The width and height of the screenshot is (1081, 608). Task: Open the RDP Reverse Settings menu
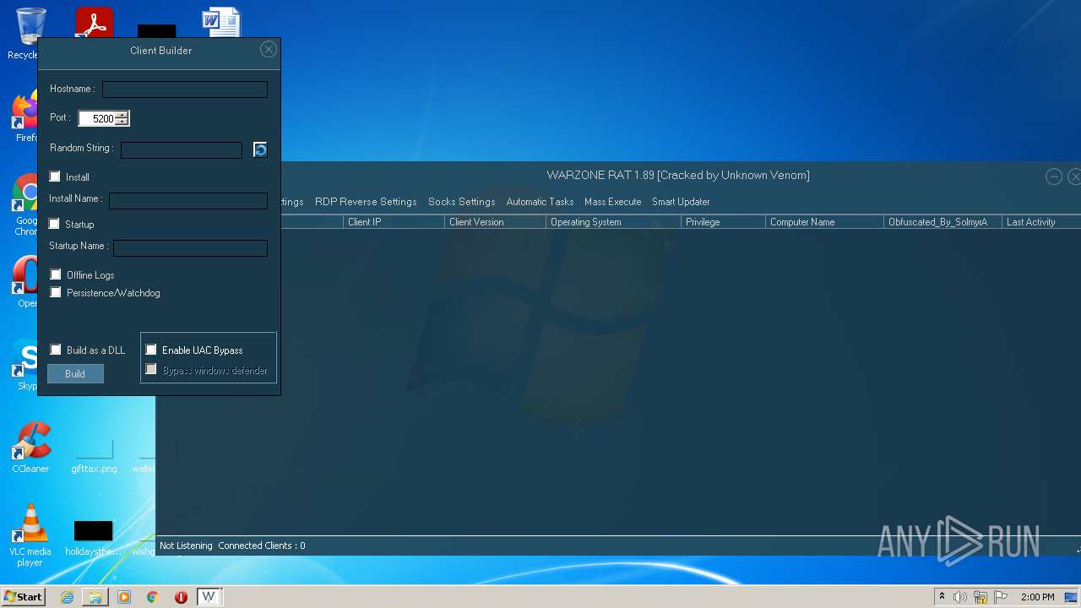366,202
